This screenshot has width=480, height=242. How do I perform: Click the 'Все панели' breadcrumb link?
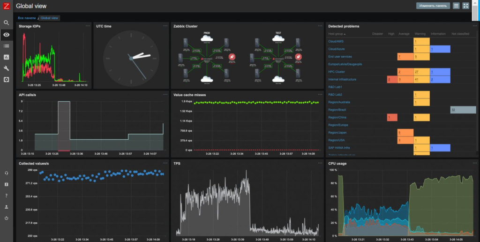(27, 18)
